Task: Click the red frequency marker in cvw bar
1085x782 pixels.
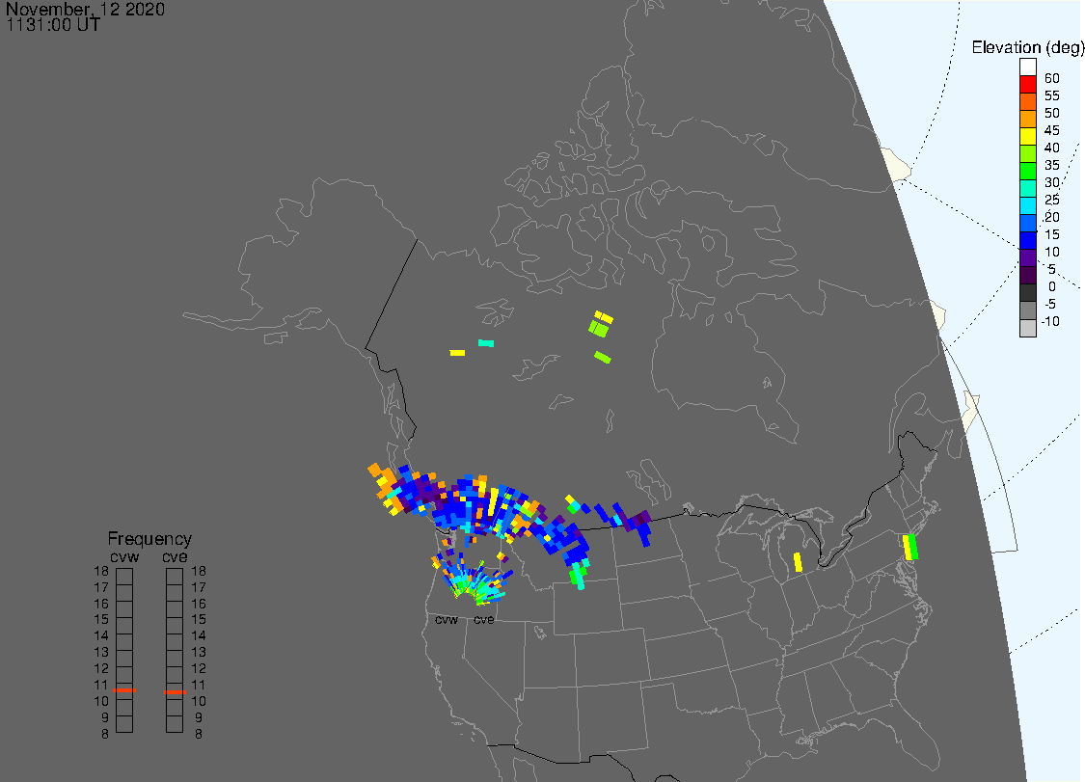Action: [124, 690]
